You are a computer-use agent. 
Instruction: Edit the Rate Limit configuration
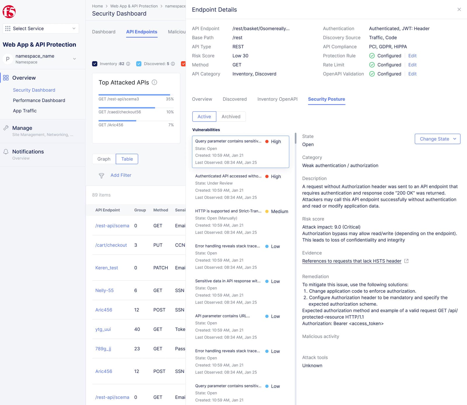tap(412, 65)
